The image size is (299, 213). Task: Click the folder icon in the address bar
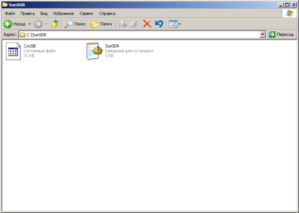click(x=22, y=34)
